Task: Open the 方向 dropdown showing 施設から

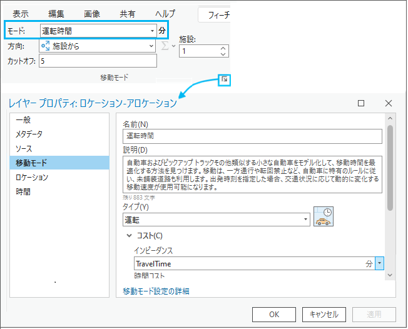Action: (x=151, y=46)
